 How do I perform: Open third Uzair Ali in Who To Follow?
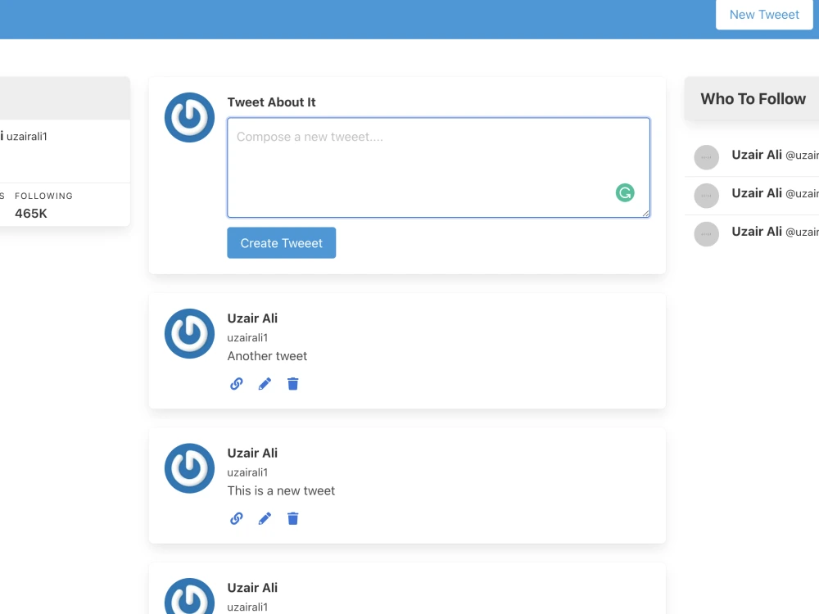[x=756, y=232]
